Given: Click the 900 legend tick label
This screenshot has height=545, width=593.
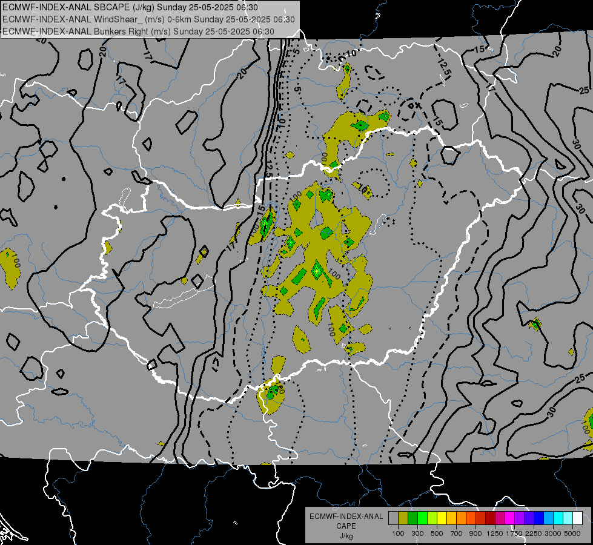Looking at the screenshot, I should pos(475,533).
